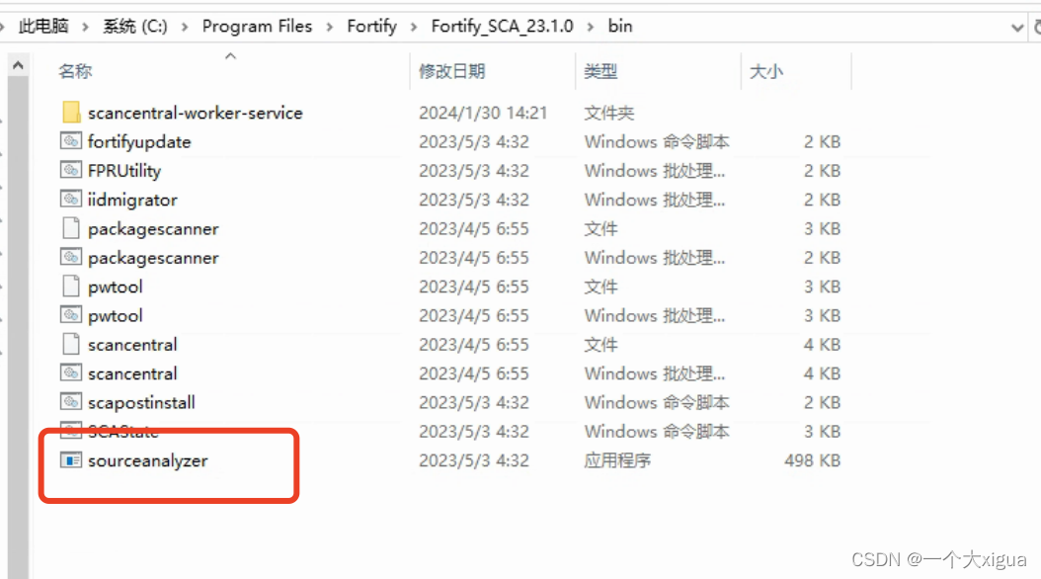Navigate to Program Files via breadcrumb
This screenshot has width=1041, height=579.
pyautogui.click(x=257, y=26)
